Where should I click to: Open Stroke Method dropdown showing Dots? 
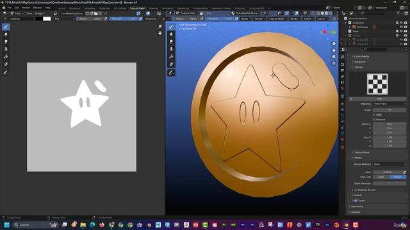coord(389,165)
